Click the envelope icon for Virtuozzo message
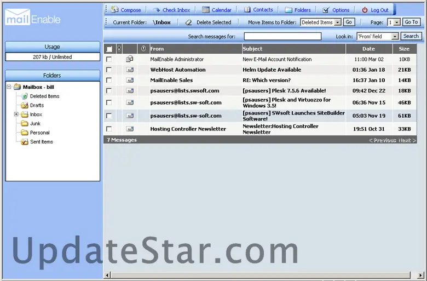 [x=130, y=102]
